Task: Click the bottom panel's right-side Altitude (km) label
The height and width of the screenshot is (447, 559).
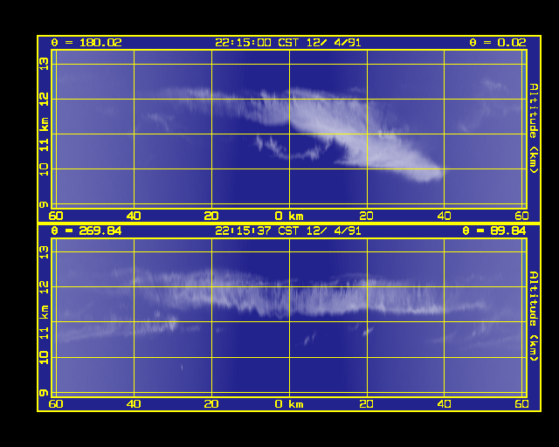Action: pos(534,317)
